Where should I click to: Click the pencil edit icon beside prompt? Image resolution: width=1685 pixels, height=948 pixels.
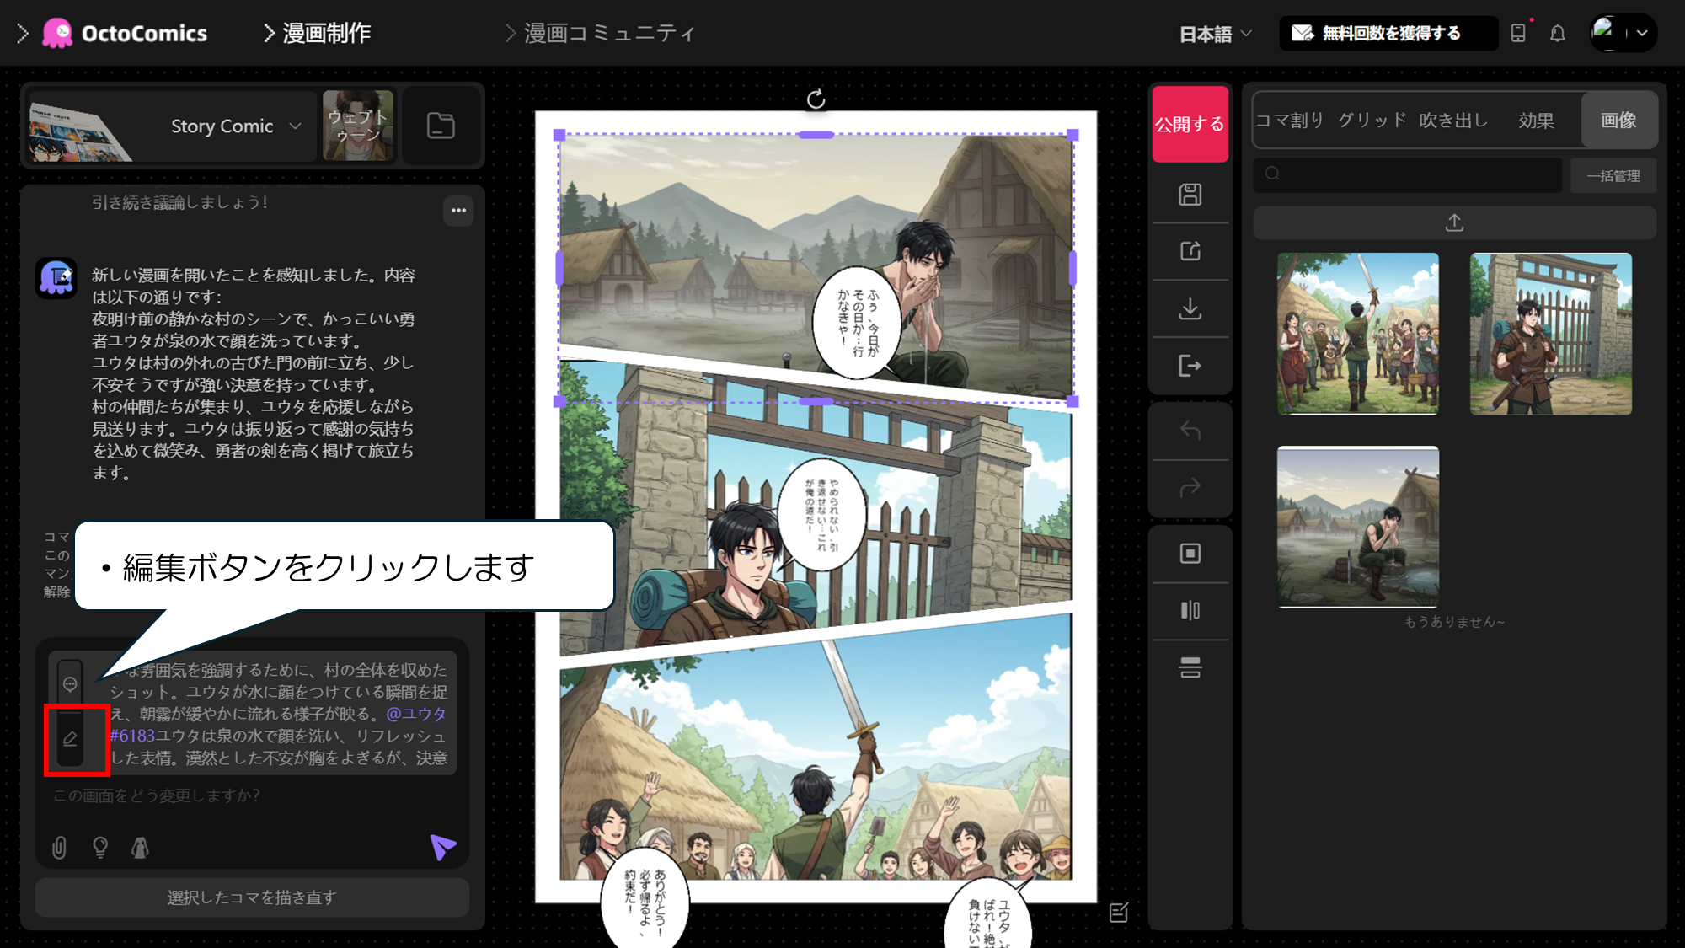click(71, 739)
